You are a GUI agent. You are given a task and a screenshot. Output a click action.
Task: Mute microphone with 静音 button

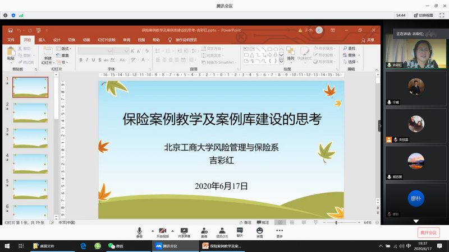point(139,232)
